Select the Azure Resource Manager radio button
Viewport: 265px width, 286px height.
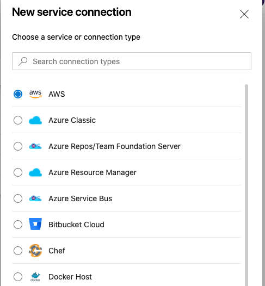pos(18,172)
